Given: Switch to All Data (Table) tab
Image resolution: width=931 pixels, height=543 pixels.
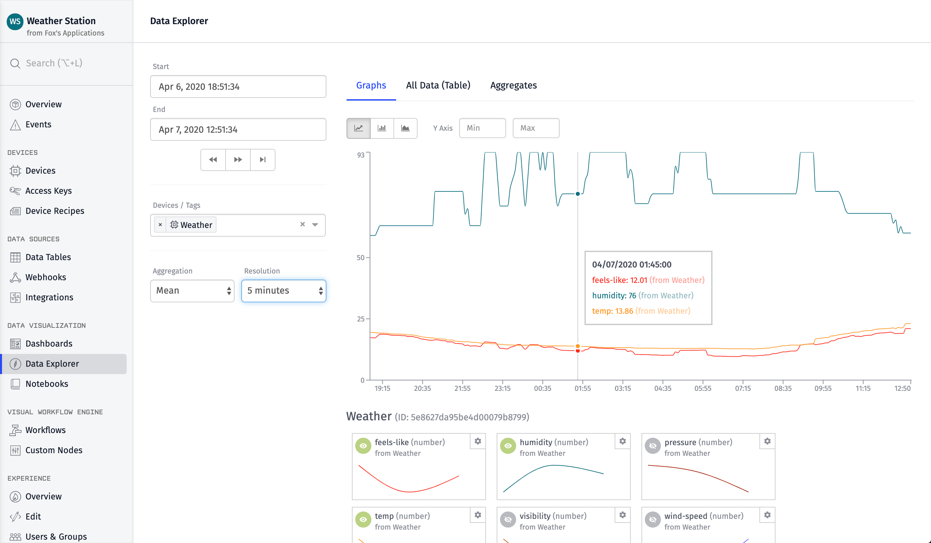Looking at the screenshot, I should [x=438, y=85].
